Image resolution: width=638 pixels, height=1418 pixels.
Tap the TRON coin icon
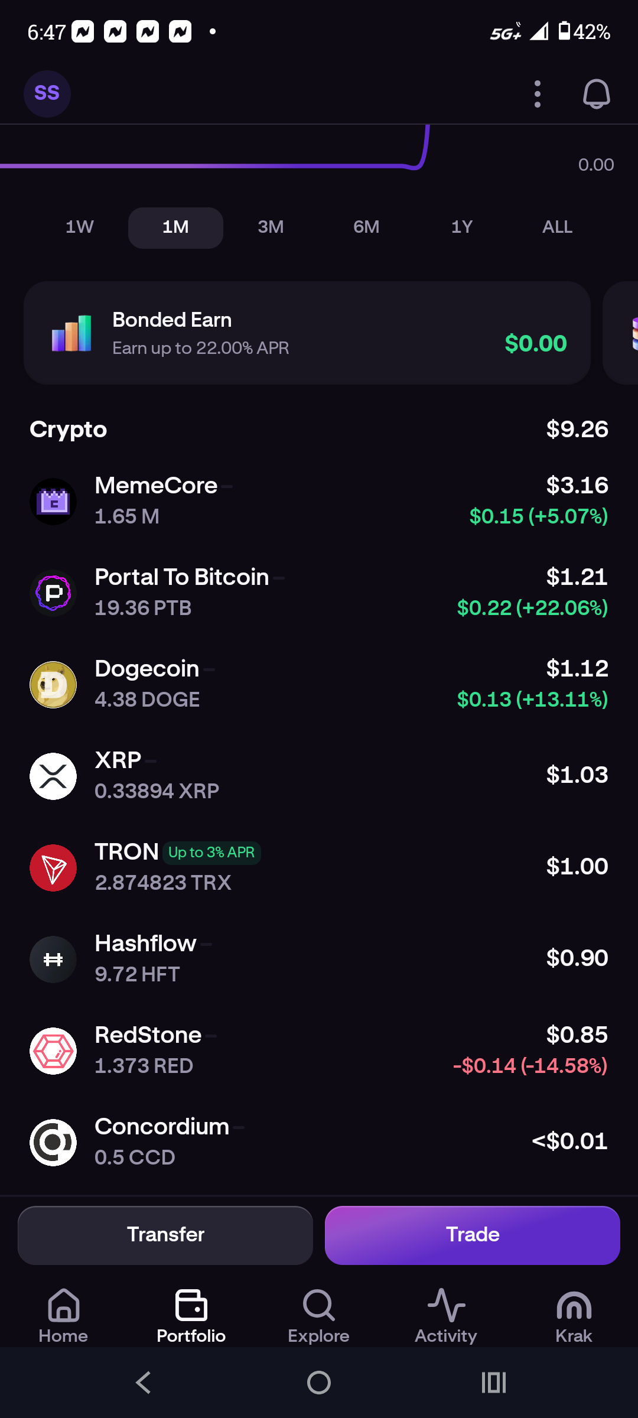53,868
